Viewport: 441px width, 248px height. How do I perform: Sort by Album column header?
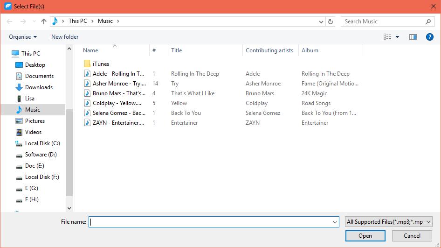tap(310, 50)
